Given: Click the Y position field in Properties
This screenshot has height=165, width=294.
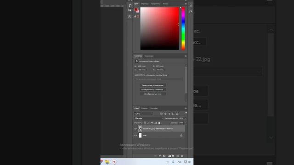Looking at the screenshot, I should point(160,70).
